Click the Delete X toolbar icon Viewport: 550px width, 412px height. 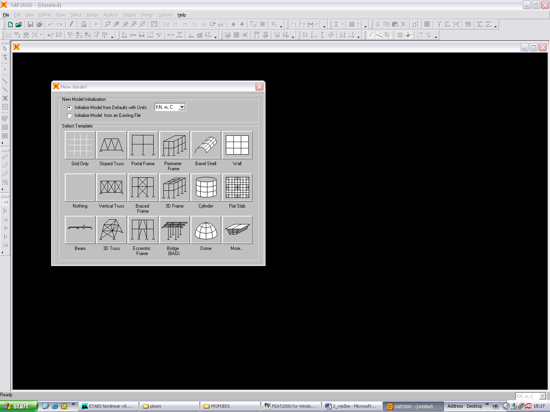click(403, 24)
